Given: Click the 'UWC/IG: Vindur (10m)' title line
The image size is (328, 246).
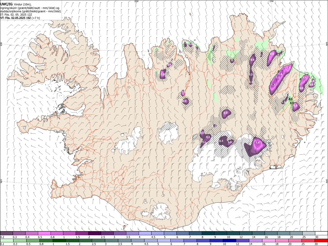Looking at the screenshot, I should (x=16, y=4).
